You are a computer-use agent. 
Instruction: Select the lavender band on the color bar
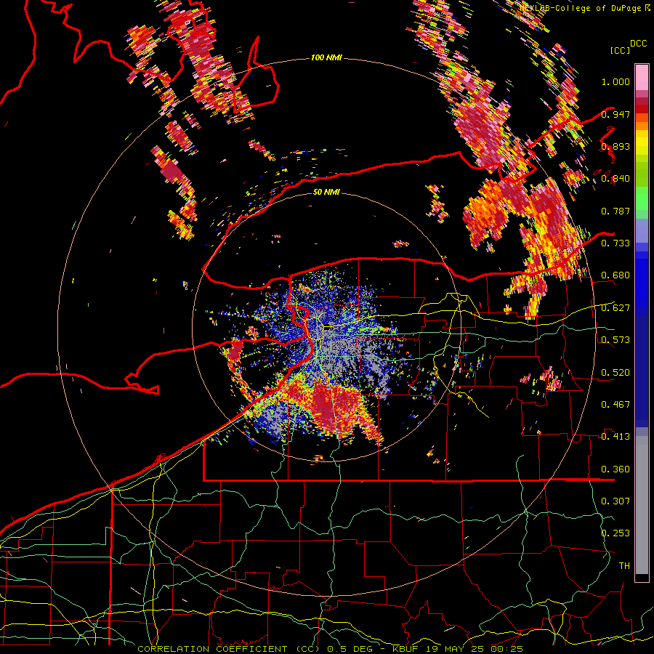642,230
